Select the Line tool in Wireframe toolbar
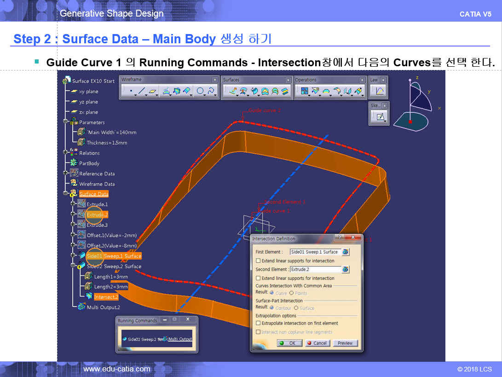 [x=142, y=91]
